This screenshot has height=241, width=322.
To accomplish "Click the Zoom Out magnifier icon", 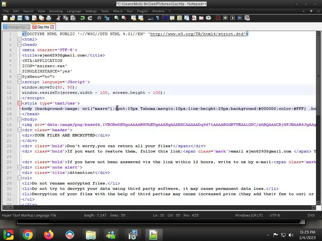I will pos(124,18).
